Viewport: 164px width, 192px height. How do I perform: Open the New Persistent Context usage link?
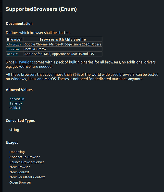[x=27, y=177]
